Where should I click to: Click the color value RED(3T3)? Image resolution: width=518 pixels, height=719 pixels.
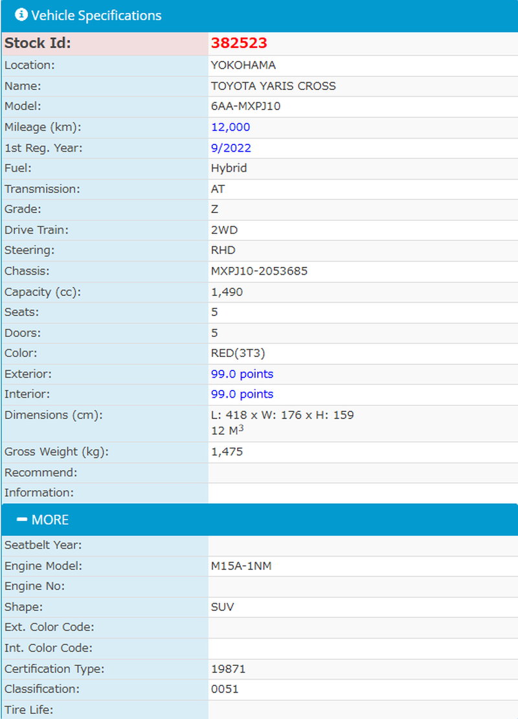(x=238, y=353)
